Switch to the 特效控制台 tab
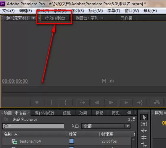The width and height of the screenshot is (166, 148). tap(55, 18)
